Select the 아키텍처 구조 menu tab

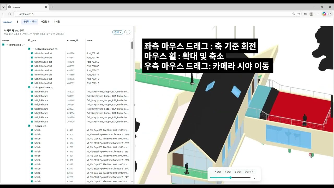coord(29,22)
